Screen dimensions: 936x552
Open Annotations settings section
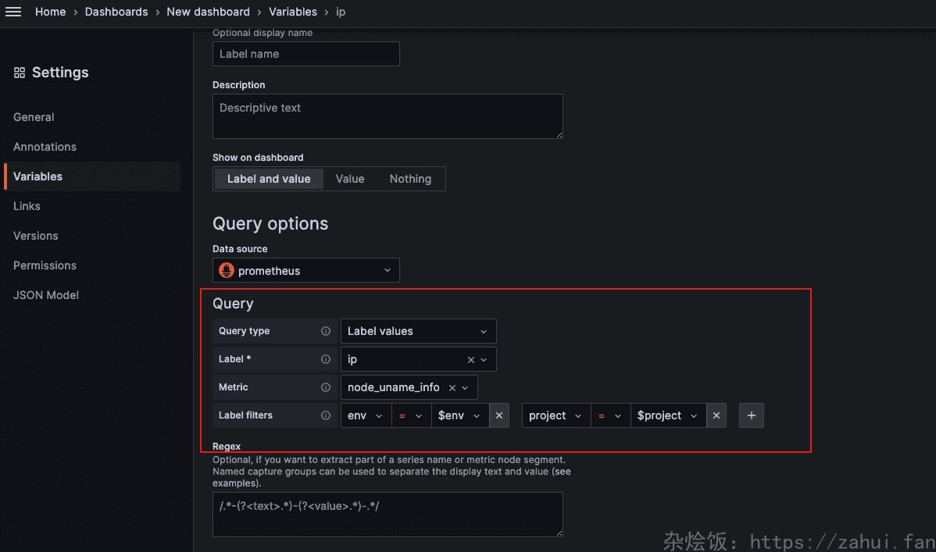tap(45, 147)
